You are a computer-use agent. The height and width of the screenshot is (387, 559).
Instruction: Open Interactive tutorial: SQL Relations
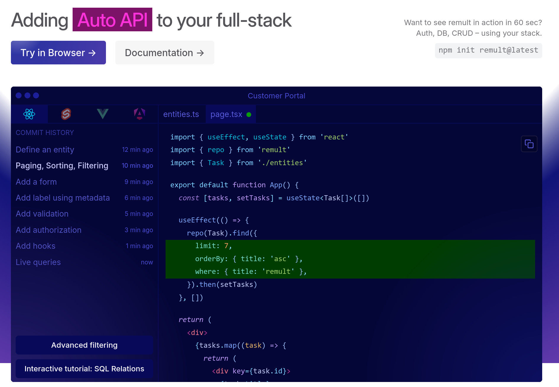coord(84,369)
